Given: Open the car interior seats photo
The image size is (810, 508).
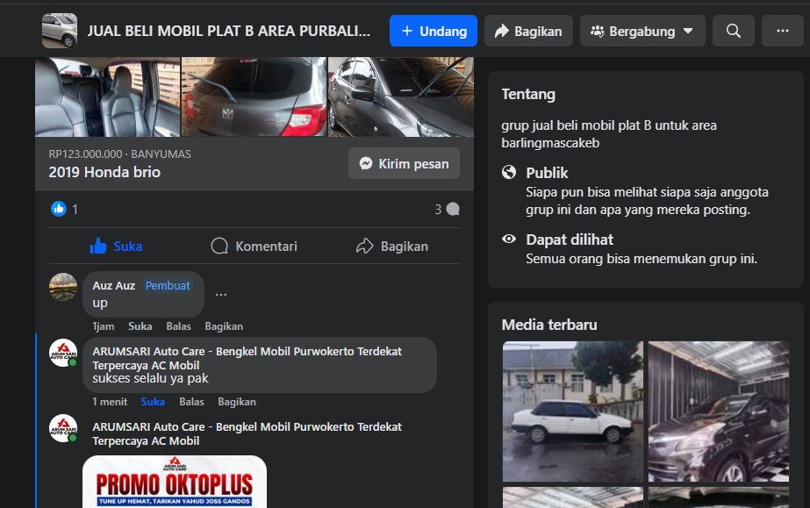Looking at the screenshot, I should [107, 97].
